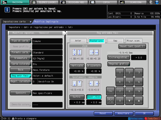The width and height of the screenshot is (161, 120).
Task: Tap keypad digit 9
Action: tap(139, 91)
